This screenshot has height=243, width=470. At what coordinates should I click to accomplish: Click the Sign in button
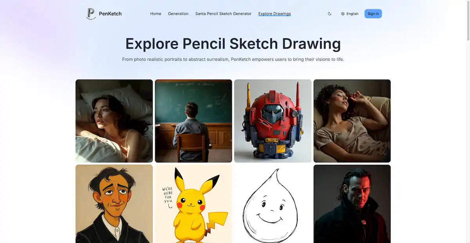[x=373, y=14]
